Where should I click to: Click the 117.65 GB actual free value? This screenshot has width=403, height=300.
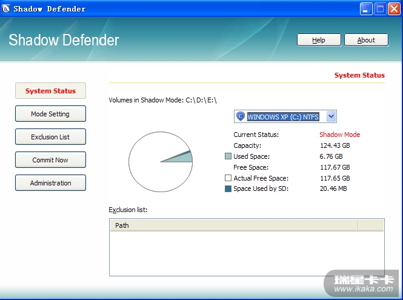click(335, 178)
